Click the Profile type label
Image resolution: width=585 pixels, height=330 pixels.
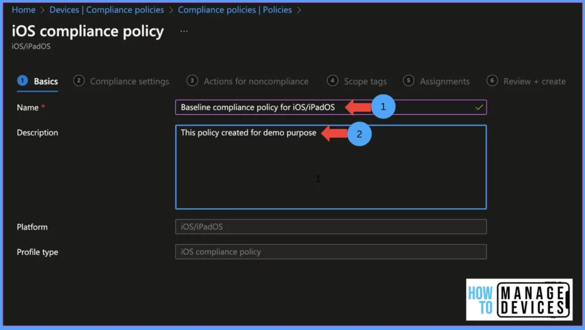coord(37,252)
